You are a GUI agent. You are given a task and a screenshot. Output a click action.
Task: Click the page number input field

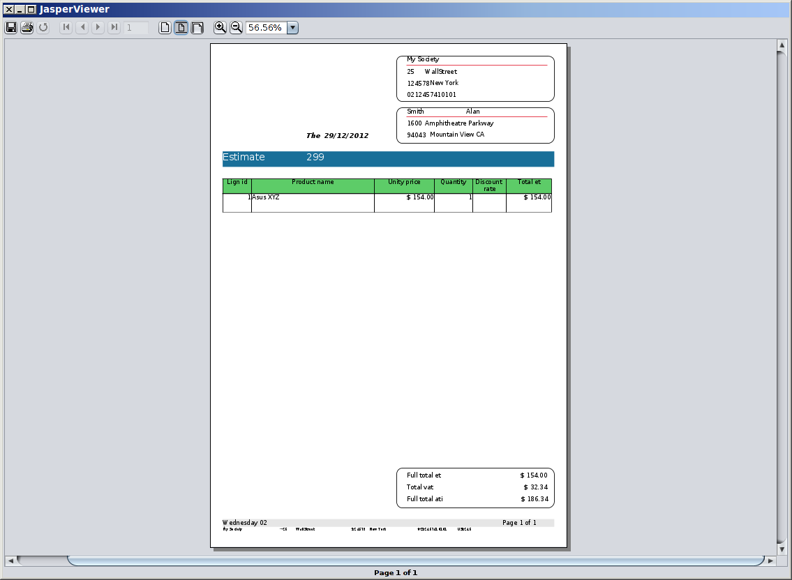pos(136,28)
